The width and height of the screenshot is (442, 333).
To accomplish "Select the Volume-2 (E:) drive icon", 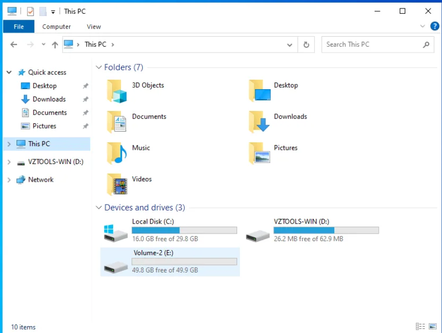I will coord(116,267).
